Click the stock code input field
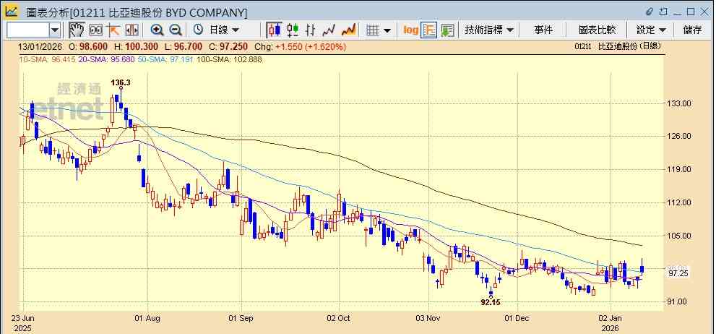The height and width of the screenshot is (334, 716). click(x=27, y=30)
